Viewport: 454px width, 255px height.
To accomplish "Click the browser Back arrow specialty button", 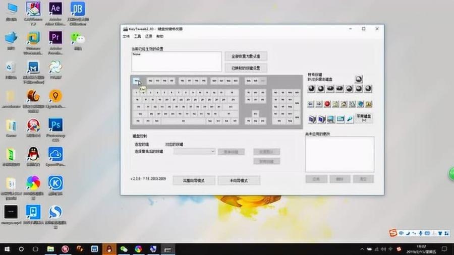I will (x=311, y=104).
